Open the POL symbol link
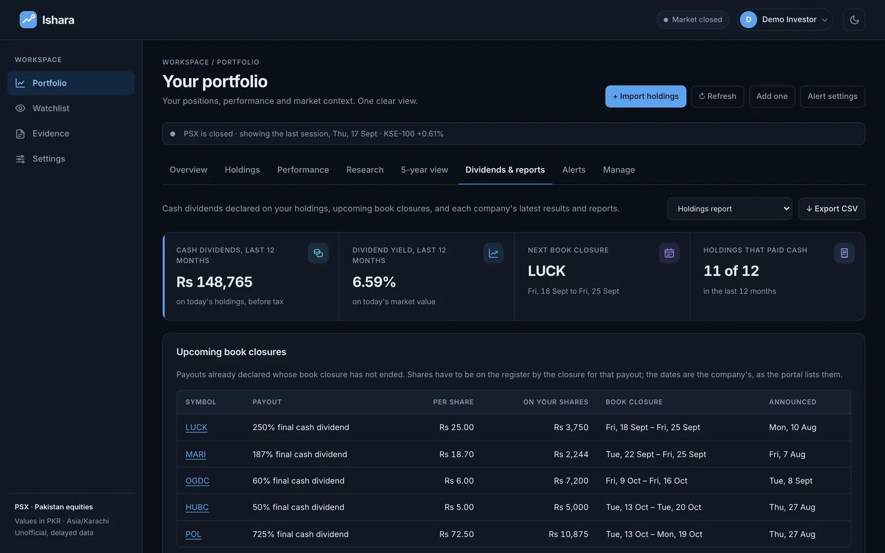The width and height of the screenshot is (885, 553). [194, 535]
